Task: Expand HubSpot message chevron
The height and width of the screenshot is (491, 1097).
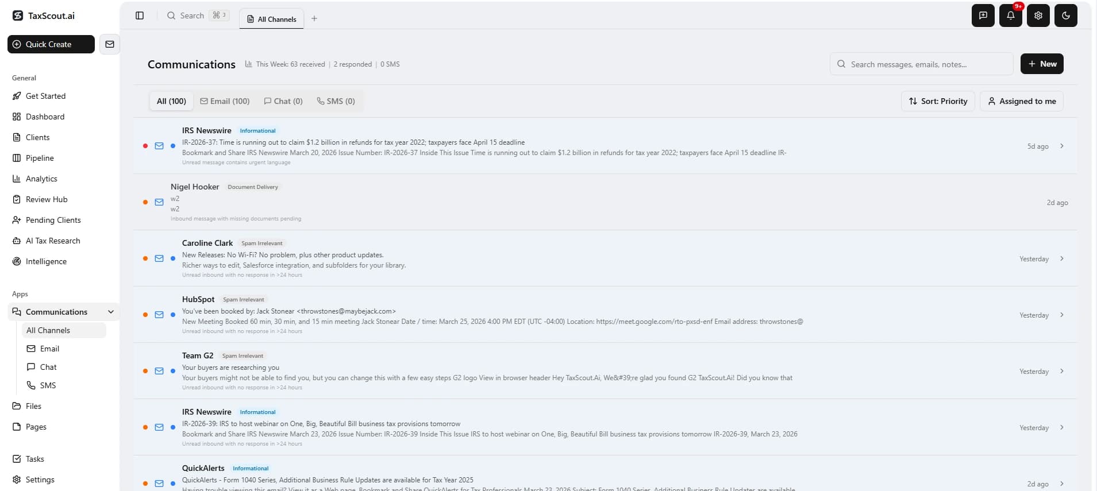Action: pos(1061,315)
